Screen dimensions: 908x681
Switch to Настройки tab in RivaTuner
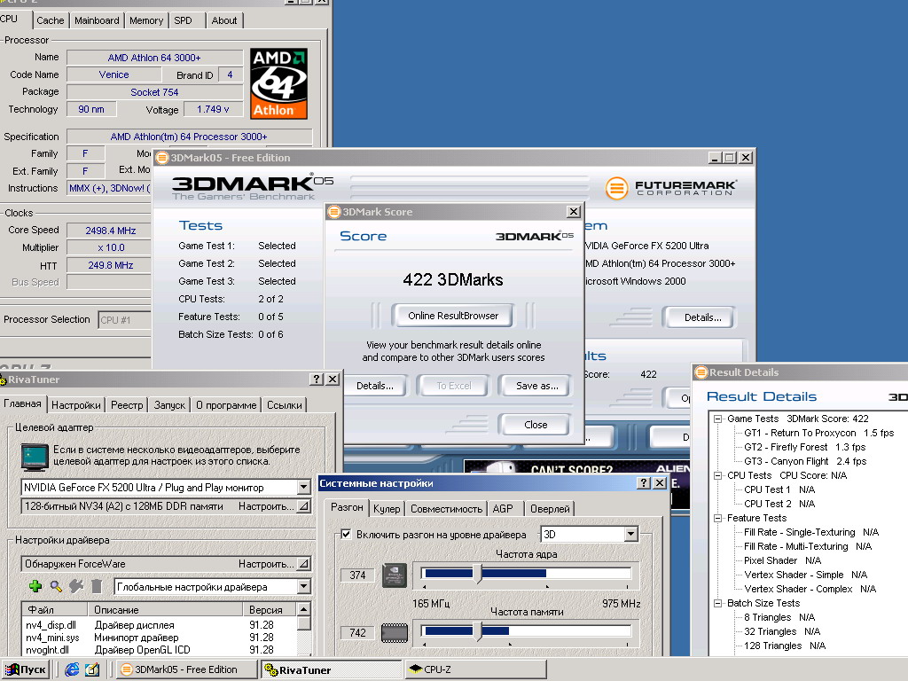click(76, 404)
